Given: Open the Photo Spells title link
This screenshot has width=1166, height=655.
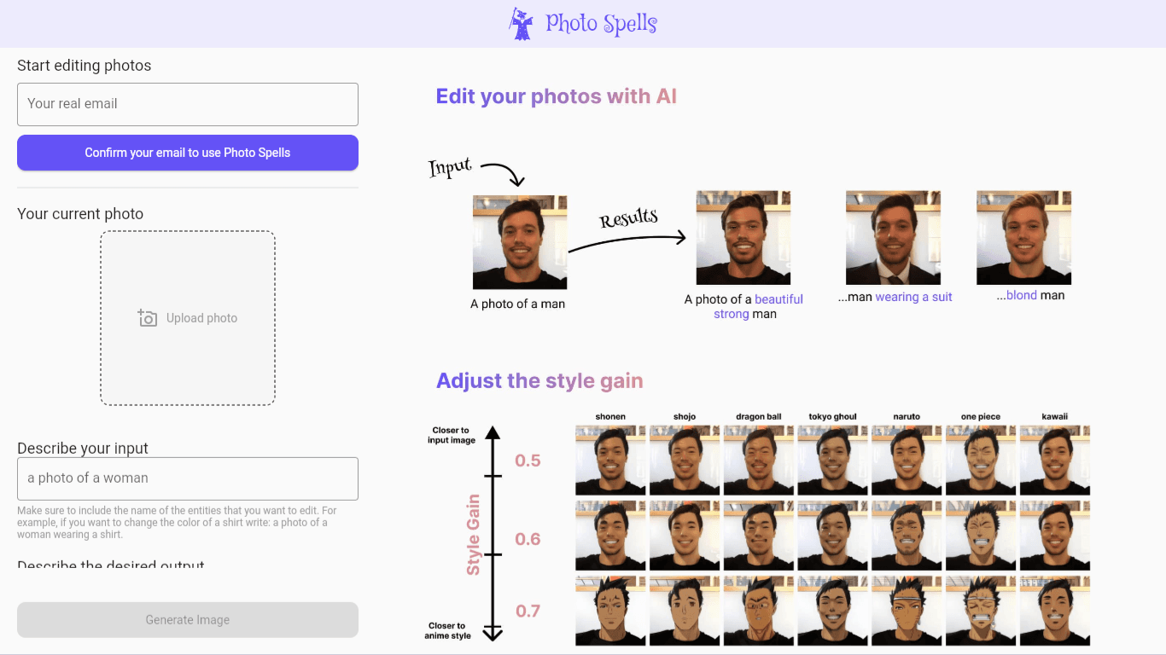Looking at the screenshot, I should pyautogui.click(x=601, y=24).
